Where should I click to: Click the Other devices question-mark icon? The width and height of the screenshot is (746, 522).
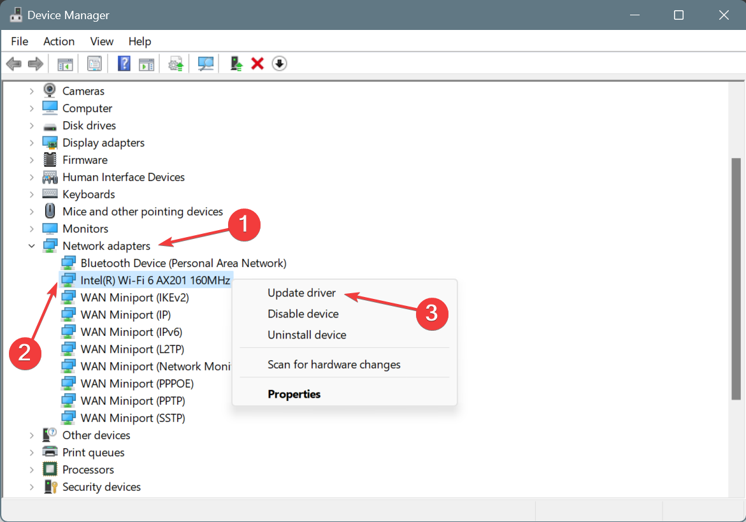(50, 435)
